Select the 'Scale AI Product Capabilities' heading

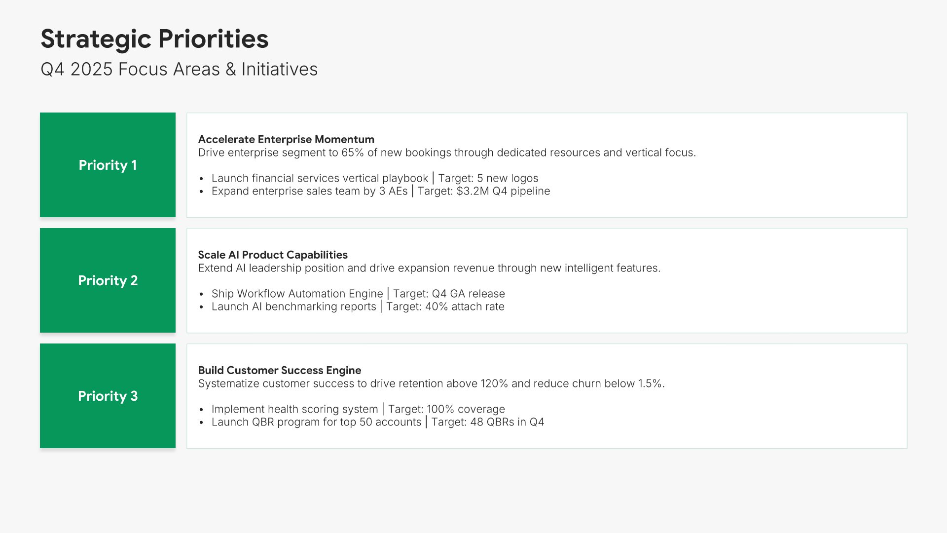pos(273,255)
